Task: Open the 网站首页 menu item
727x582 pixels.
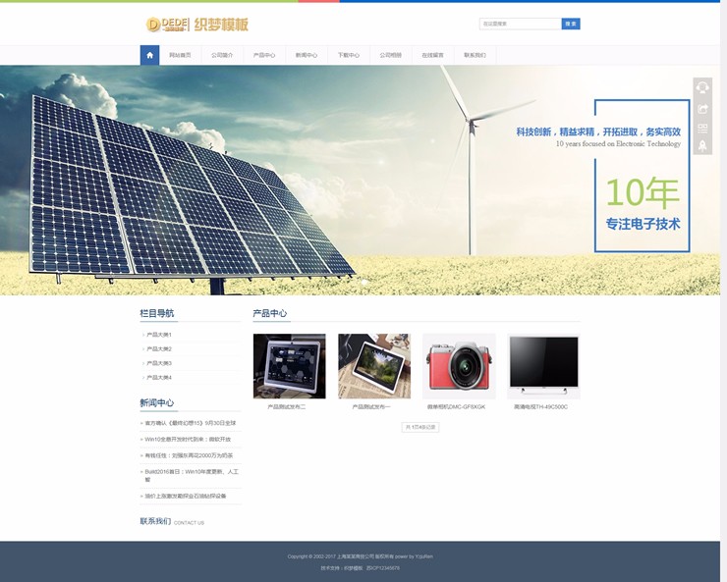Action: pos(180,55)
